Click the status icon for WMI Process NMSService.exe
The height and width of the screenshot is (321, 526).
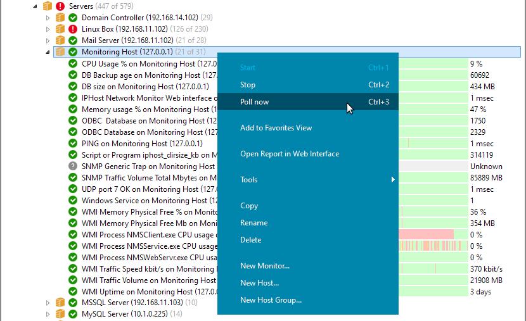pyautogui.click(x=73, y=246)
